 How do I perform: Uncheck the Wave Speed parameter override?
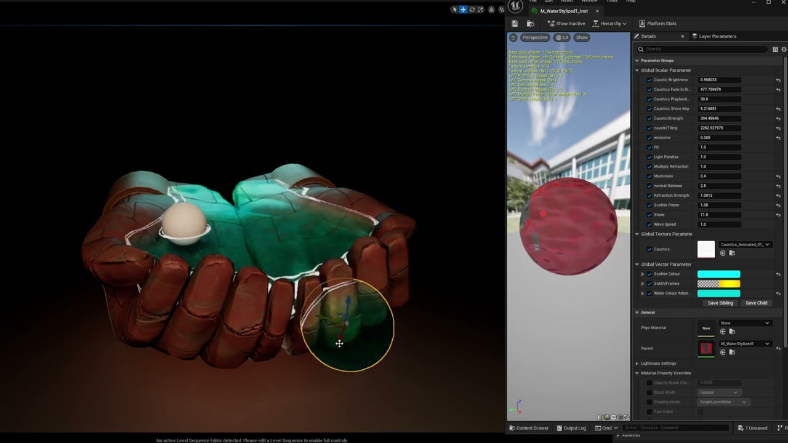649,225
